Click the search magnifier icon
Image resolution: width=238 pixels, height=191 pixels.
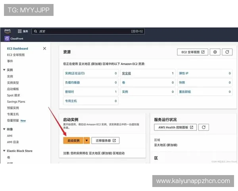tap(36, 31)
